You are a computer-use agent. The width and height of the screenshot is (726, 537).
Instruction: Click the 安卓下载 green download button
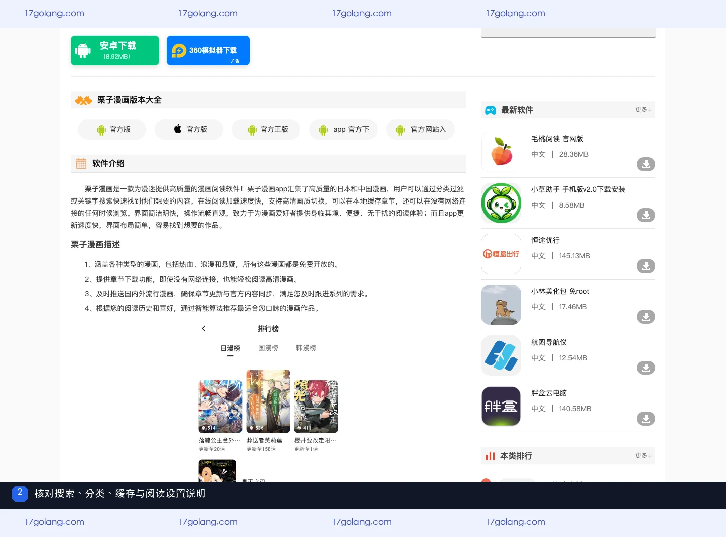115,50
